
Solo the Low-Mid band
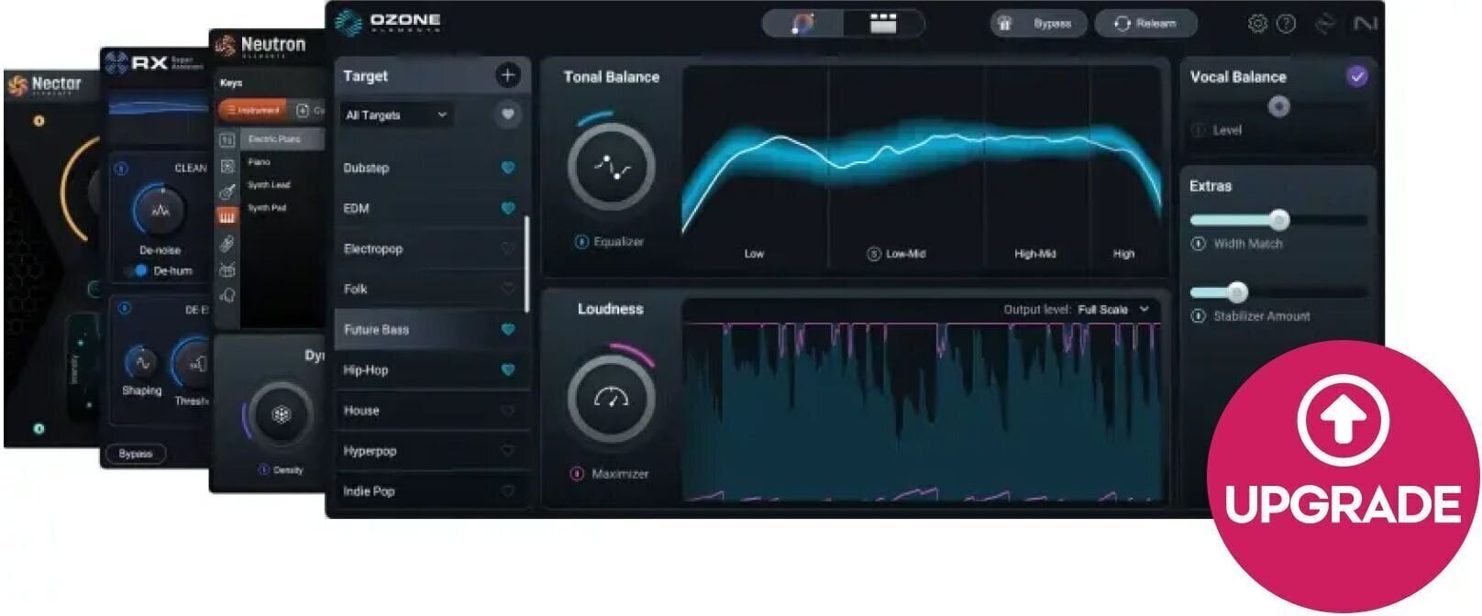click(873, 254)
